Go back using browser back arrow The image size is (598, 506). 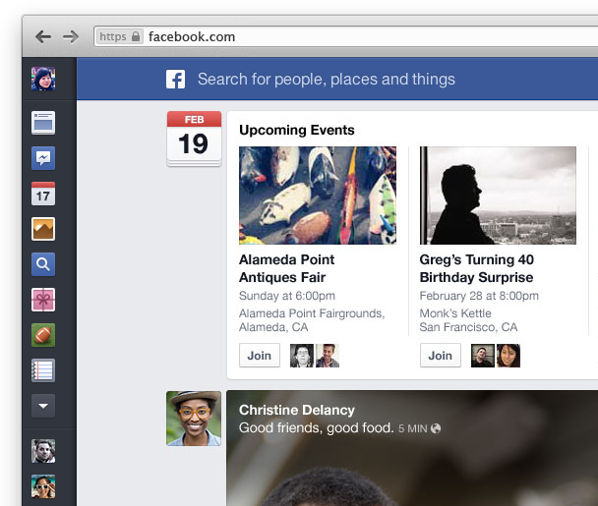(x=42, y=36)
